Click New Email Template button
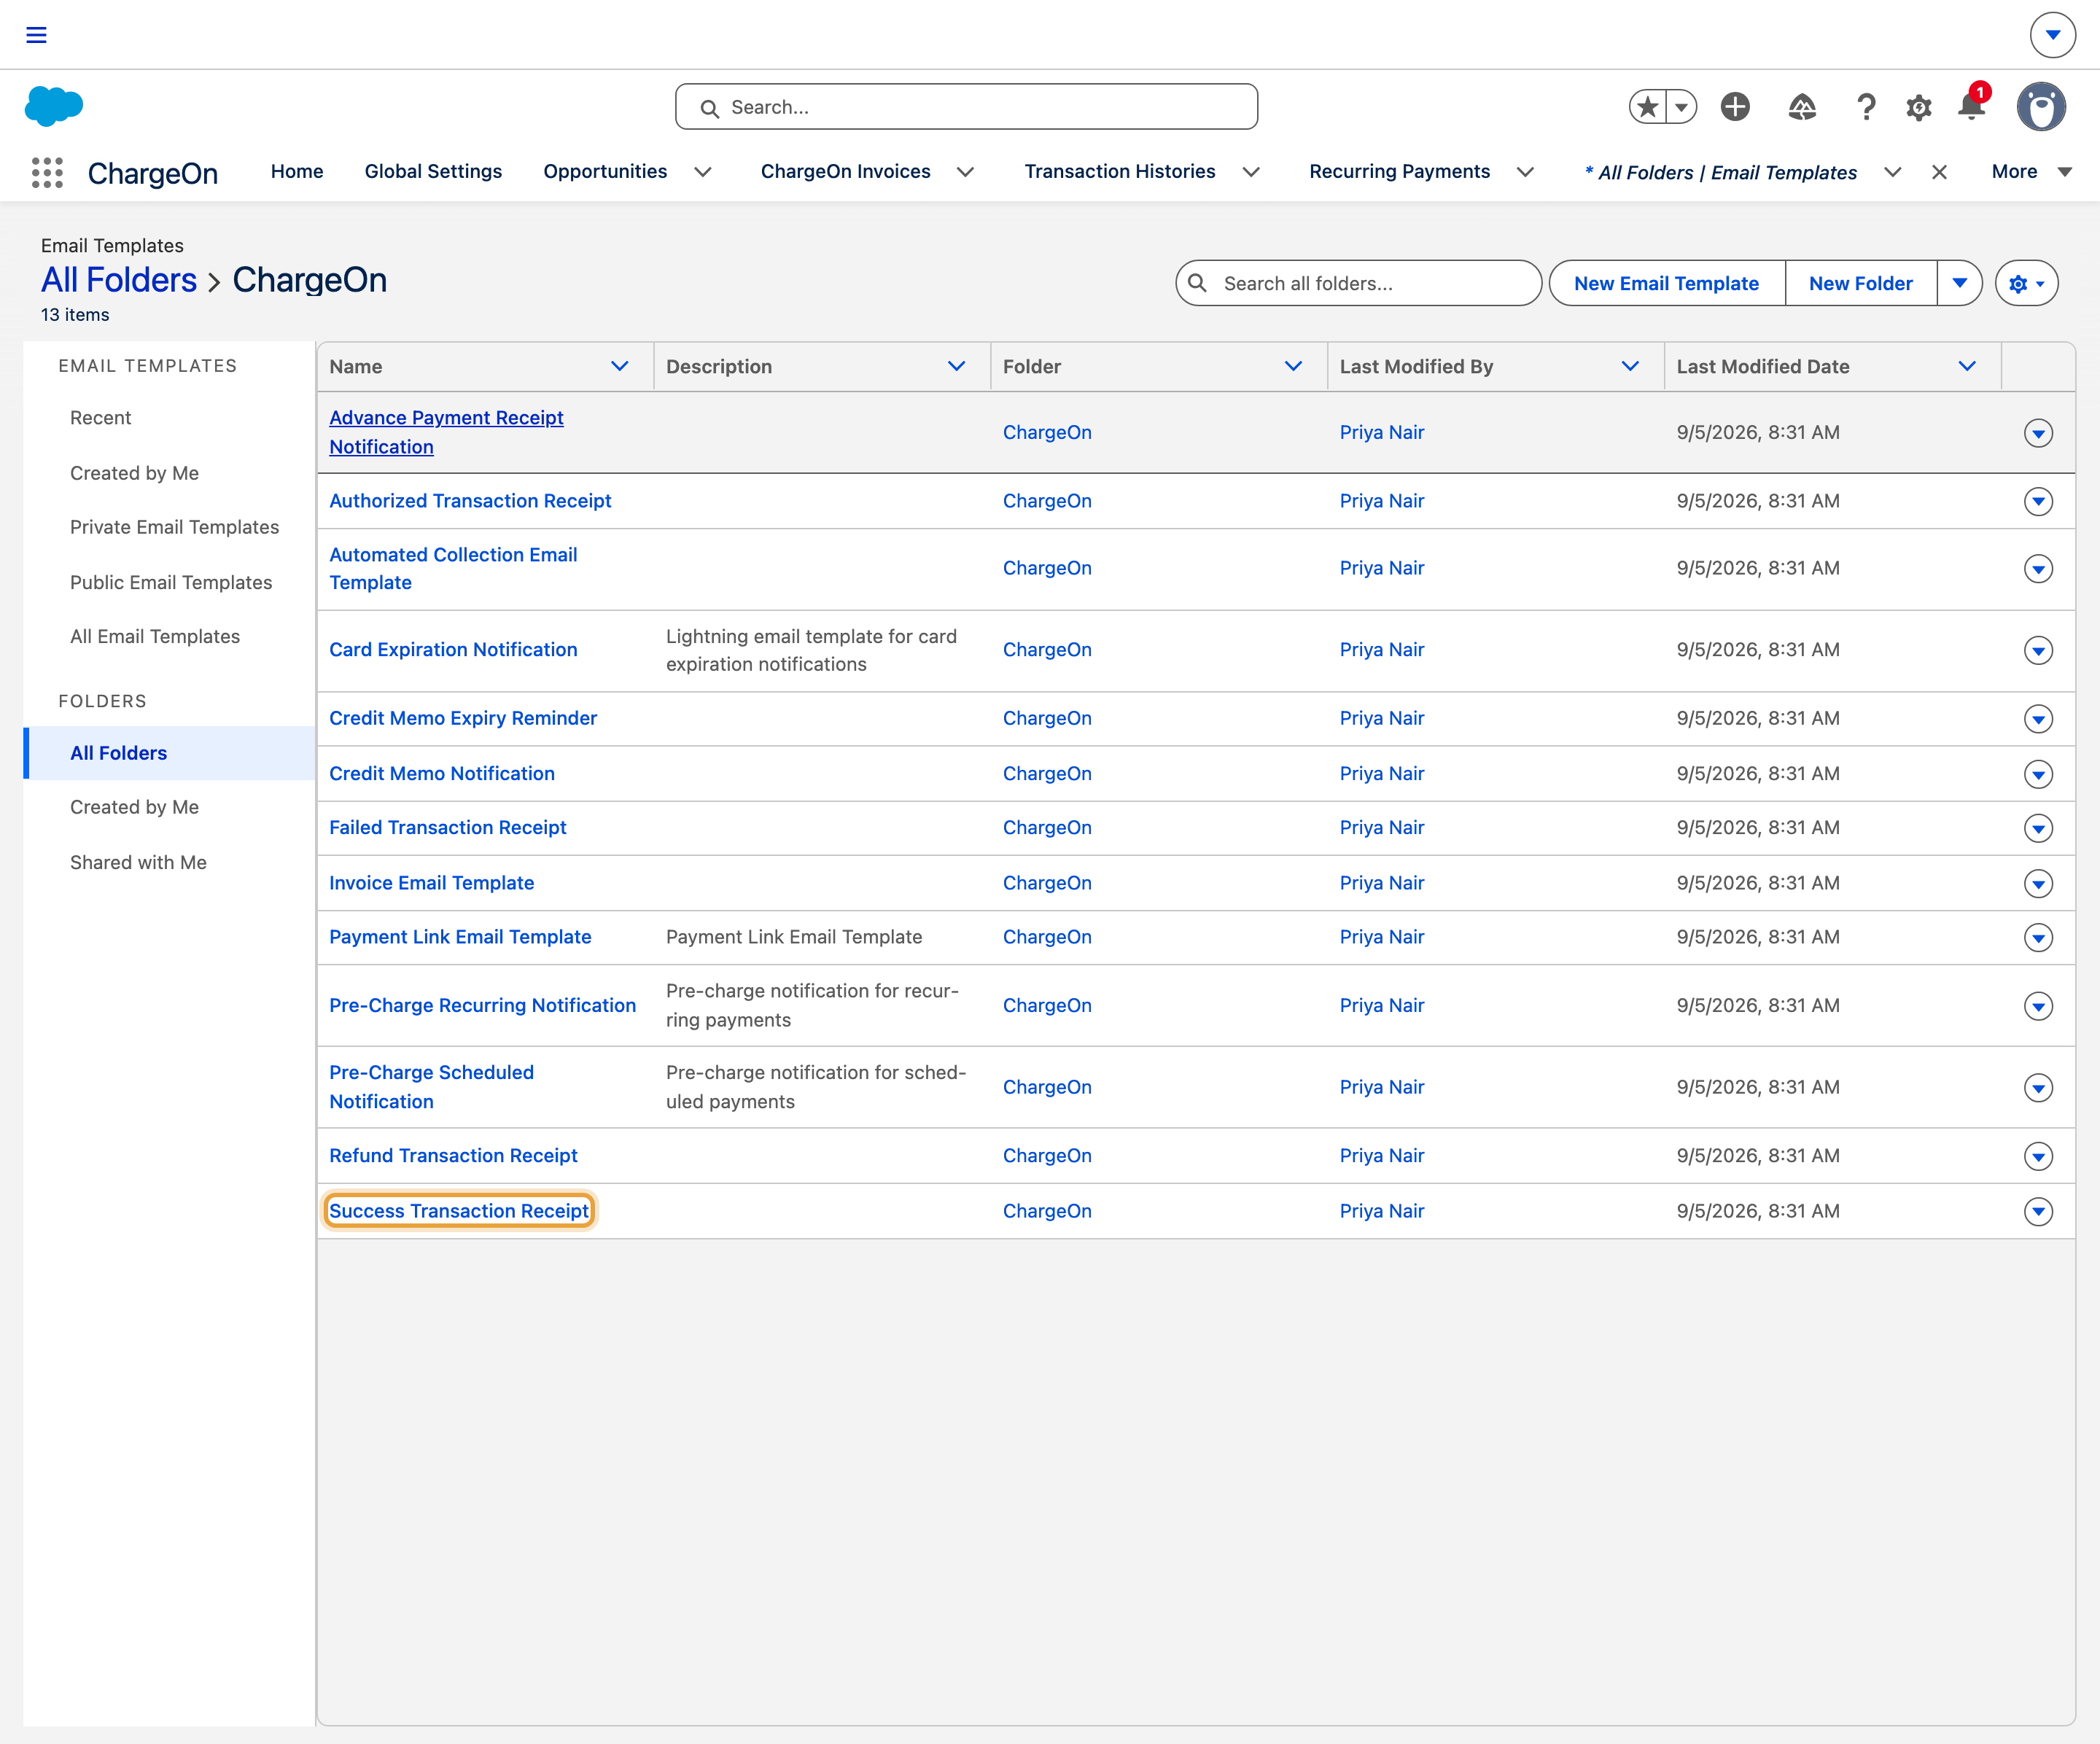This screenshot has height=1744, width=2100. tap(1666, 283)
